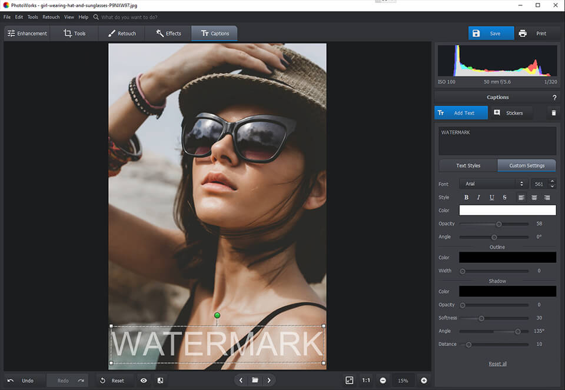Open the folder browse icon

coord(255,381)
